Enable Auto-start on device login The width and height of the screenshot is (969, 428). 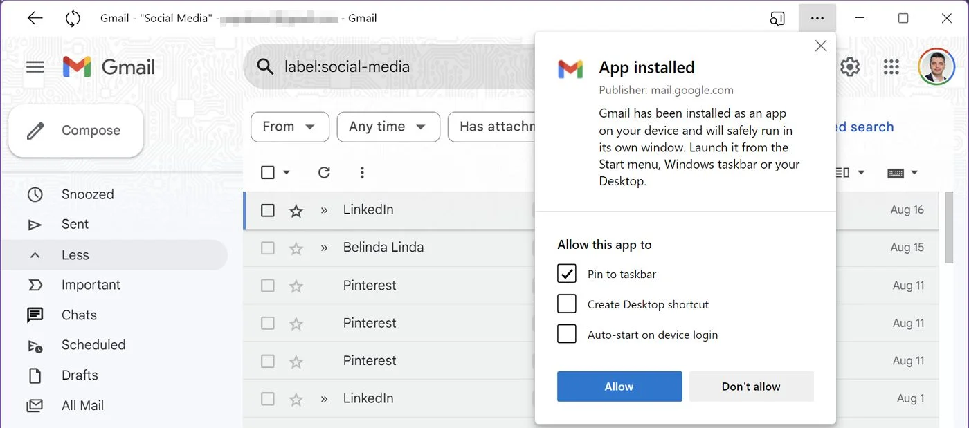[x=566, y=334]
